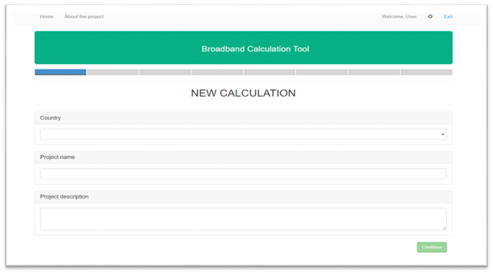Click inside the Project description text area

pyautogui.click(x=243, y=219)
